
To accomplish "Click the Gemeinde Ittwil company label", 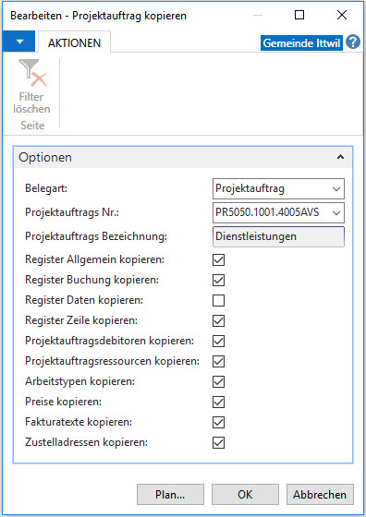I will [301, 43].
